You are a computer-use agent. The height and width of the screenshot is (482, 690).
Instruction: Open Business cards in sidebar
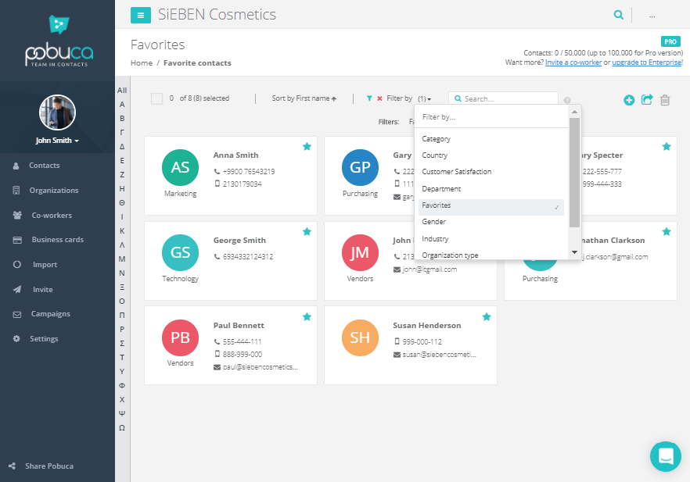[x=57, y=240]
